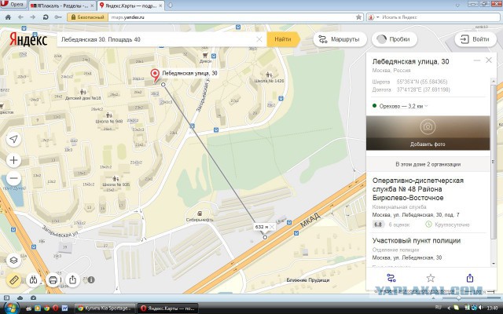503x314 pixels.
Task: Click the maps.yandex.ru address bar
Action: [231, 17]
